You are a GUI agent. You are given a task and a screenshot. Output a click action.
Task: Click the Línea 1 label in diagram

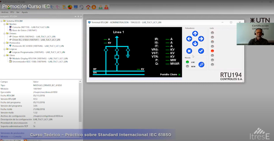[119, 32]
